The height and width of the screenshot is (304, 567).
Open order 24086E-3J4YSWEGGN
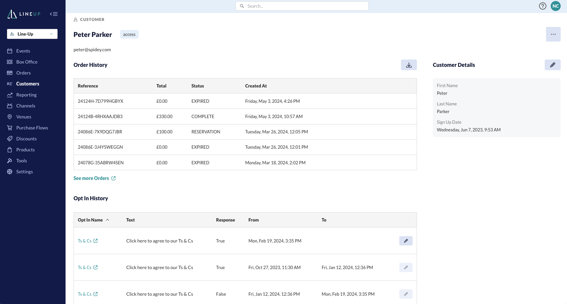(x=100, y=147)
